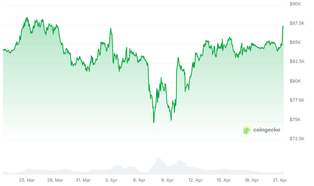Click the $77.5K price axis label
The image size is (314, 186).
tap(297, 100)
